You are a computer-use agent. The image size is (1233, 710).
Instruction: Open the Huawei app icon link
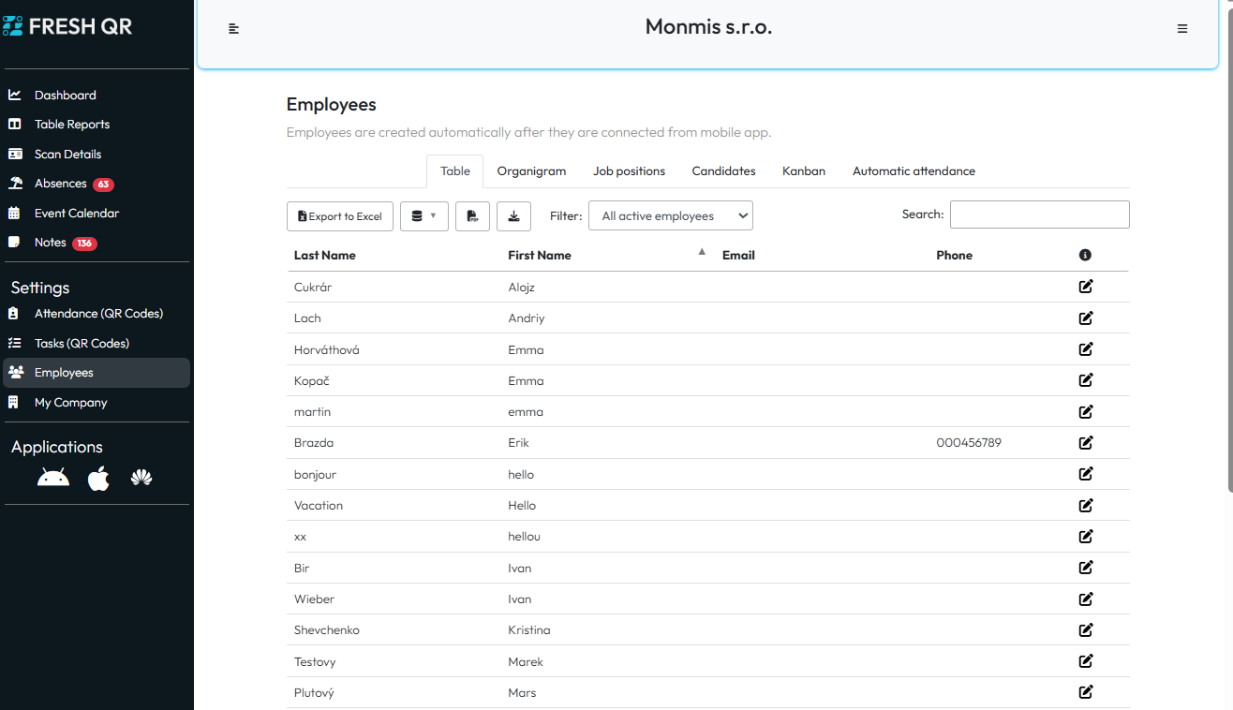[x=141, y=479]
